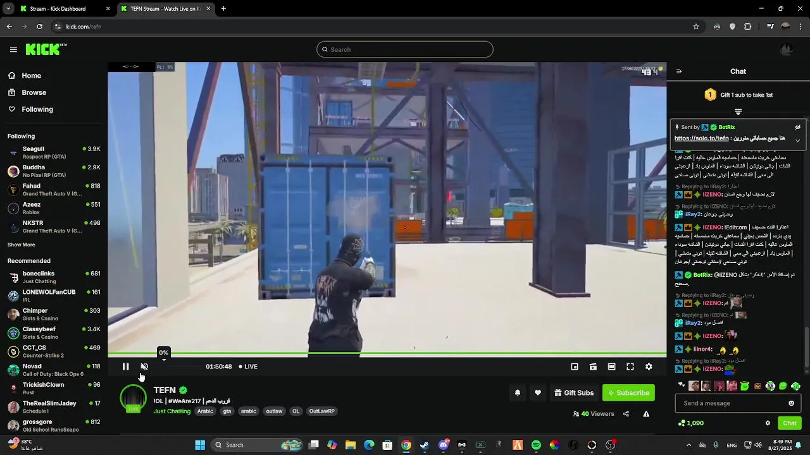Open browser extensions puzzle icon
The width and height of the screenshot is (810, 455).
click(748, 27)
